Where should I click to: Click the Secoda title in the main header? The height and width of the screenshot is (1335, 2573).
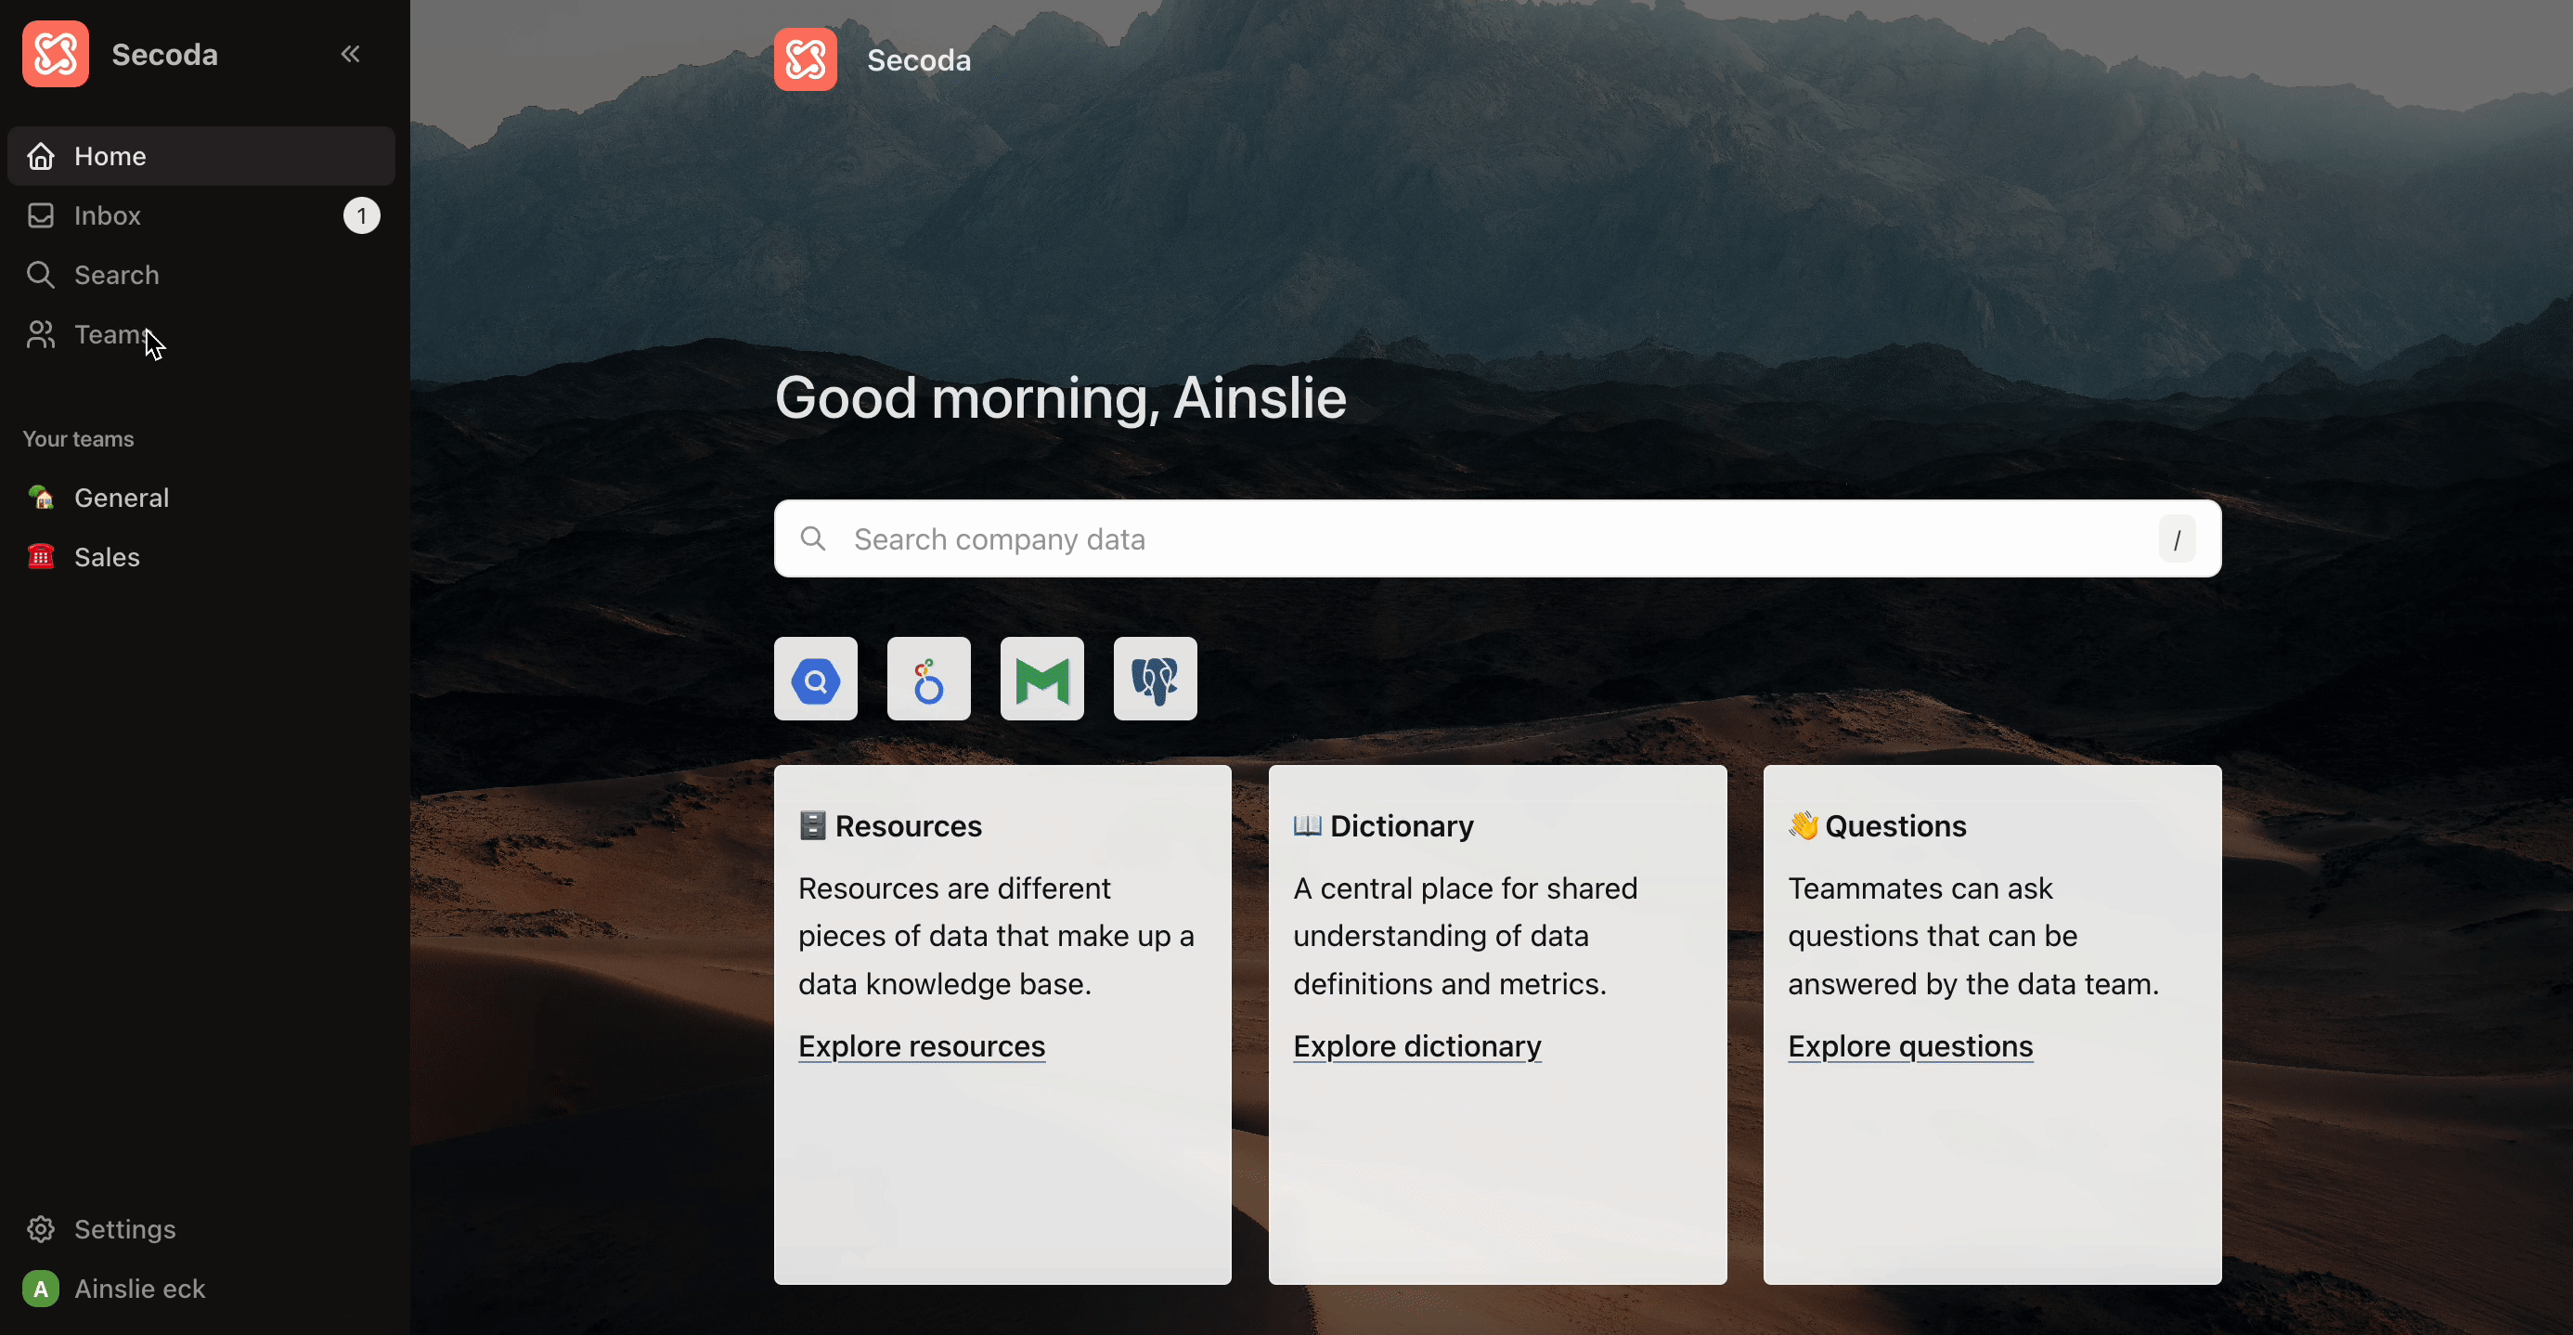tap(919, 60)
